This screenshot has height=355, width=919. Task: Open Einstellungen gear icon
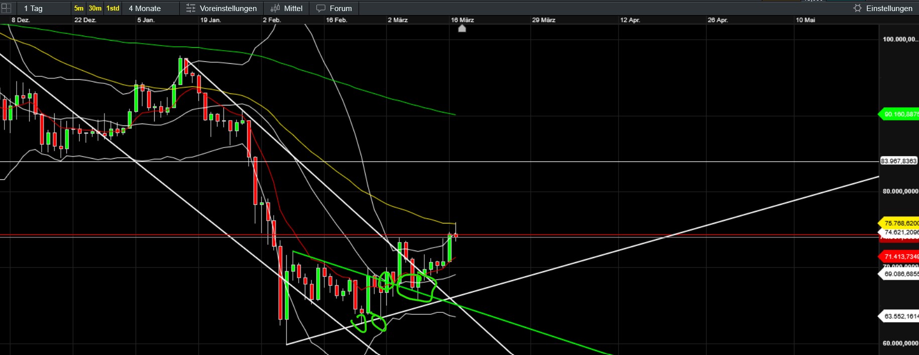[x=857, y=8]
